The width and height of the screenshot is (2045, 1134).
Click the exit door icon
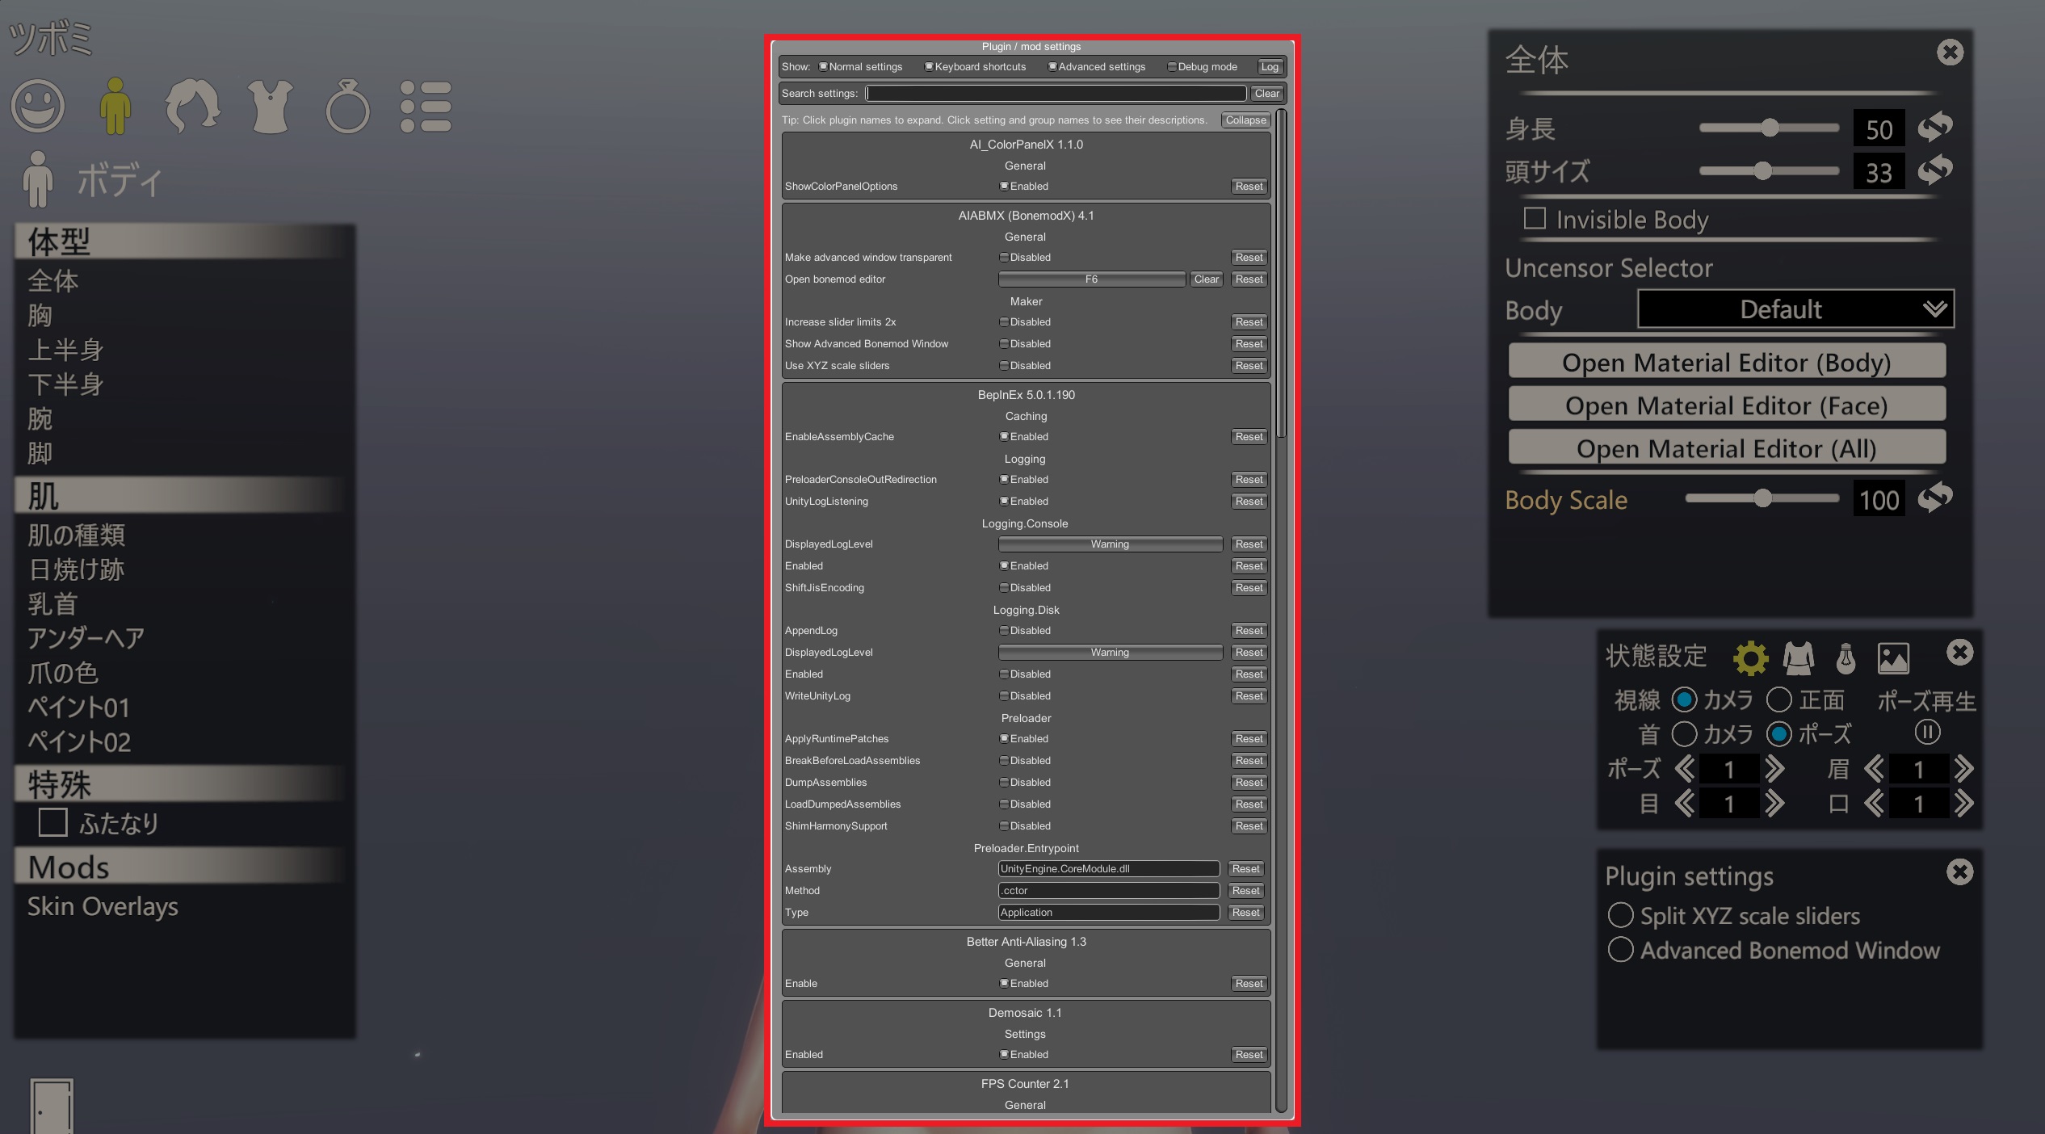point(52,1107)
